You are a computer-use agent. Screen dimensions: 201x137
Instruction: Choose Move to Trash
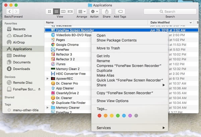pyautogui.click(x=130, y=48)
